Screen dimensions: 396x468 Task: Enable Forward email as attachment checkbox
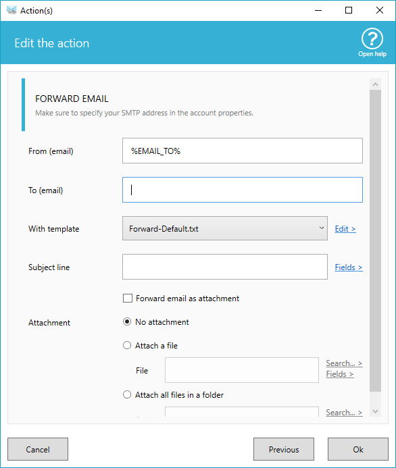point(128,298)
